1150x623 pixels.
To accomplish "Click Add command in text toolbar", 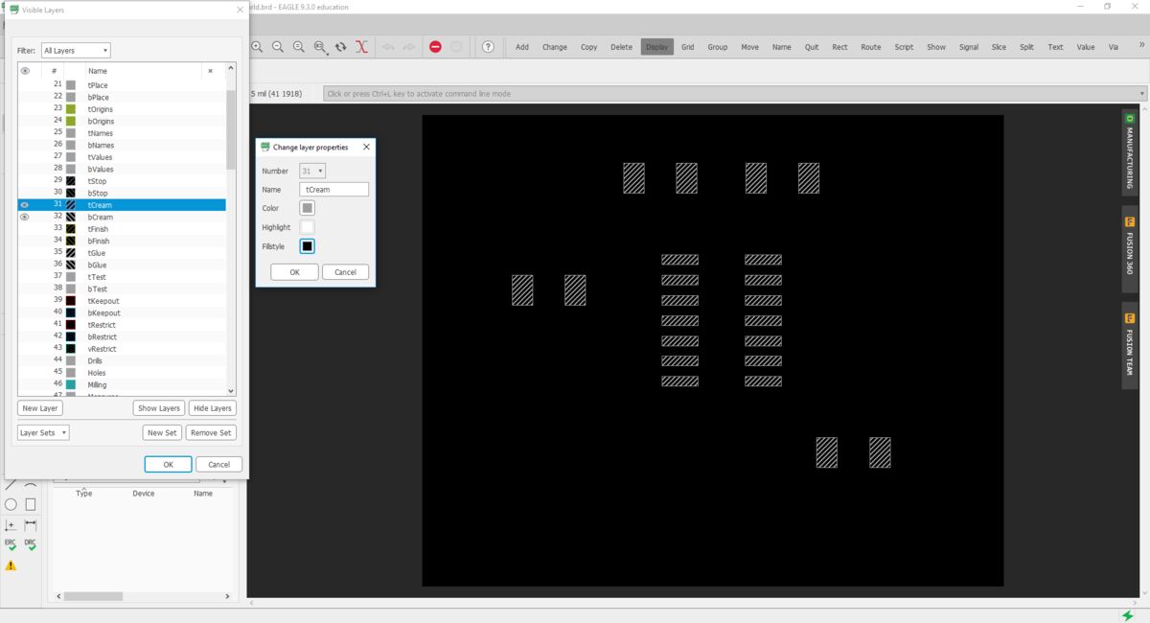I will click(522, 47).
